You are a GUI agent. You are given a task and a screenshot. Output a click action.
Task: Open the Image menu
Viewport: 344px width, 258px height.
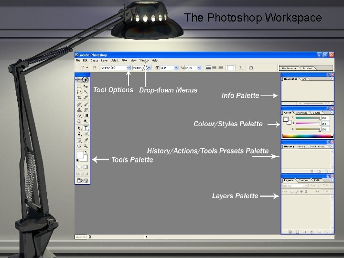(x=94, y=60)
